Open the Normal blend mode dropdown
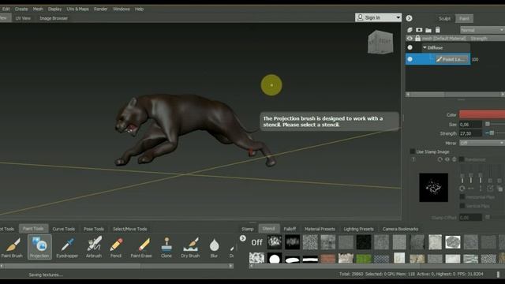The width and height of the screenshot is (505, 284). point(482,30)
